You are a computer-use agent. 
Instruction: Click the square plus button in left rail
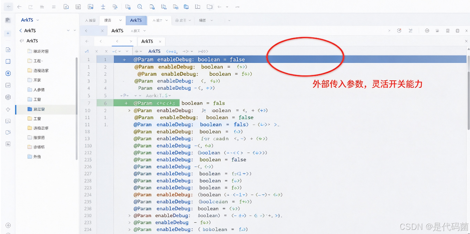[8, 34]
